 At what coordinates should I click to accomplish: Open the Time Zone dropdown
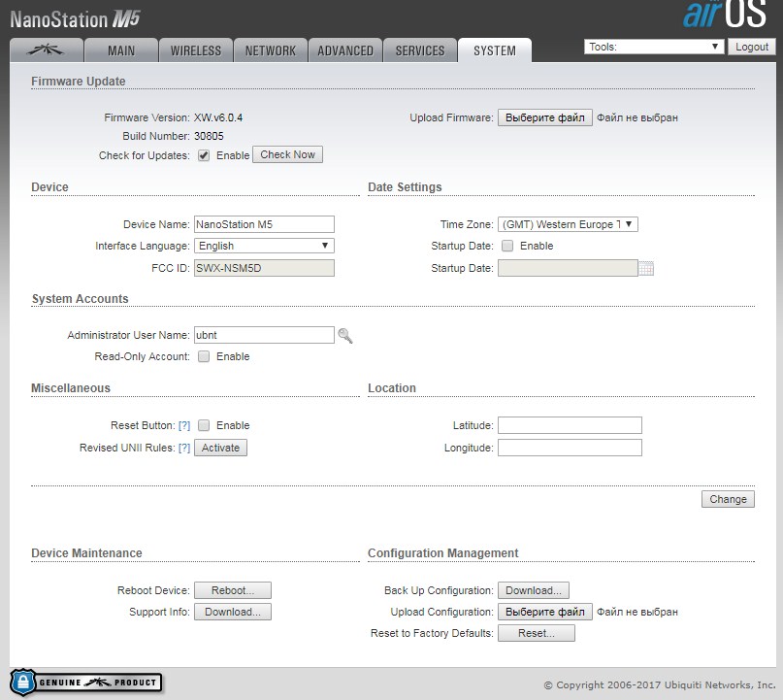coord(568,224)
